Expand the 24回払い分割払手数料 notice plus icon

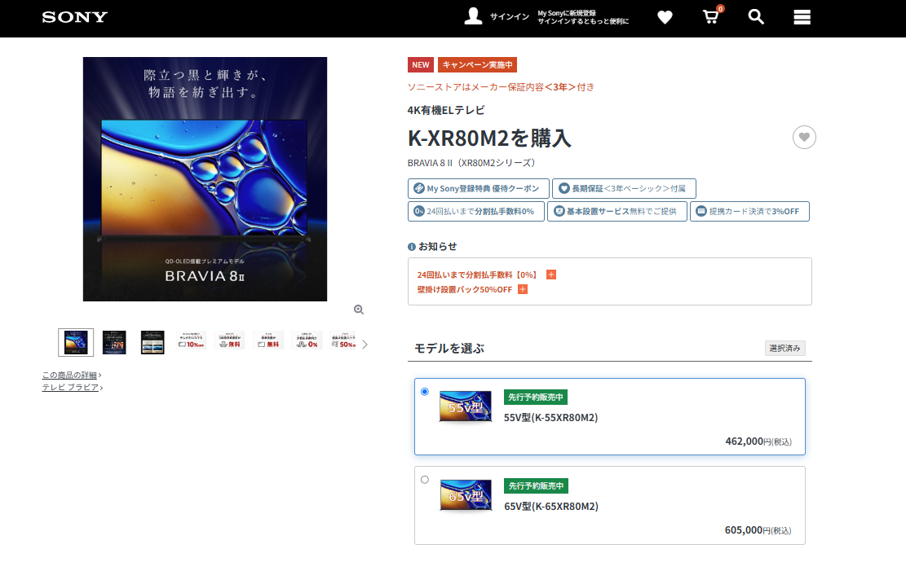coord(551,275)
